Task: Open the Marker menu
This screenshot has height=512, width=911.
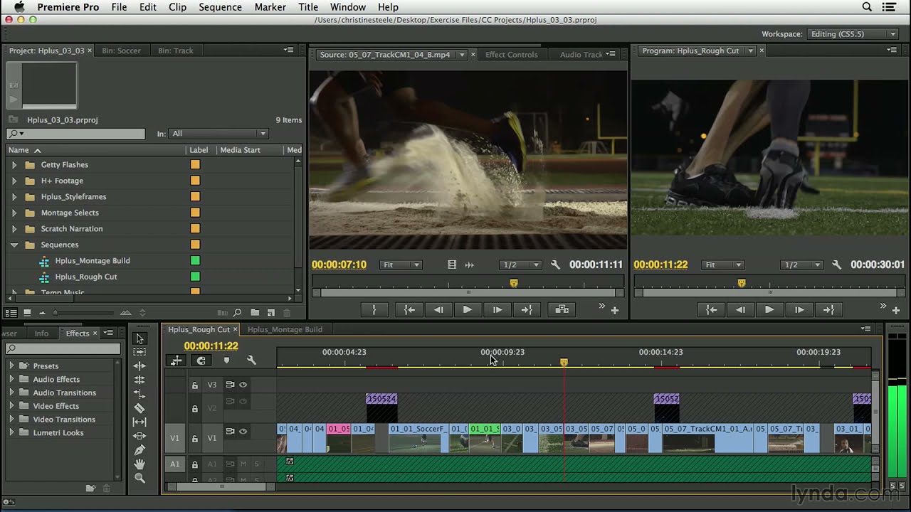Action: coord(270,7)
